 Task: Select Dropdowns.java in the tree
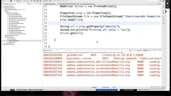tap(14, 22)
